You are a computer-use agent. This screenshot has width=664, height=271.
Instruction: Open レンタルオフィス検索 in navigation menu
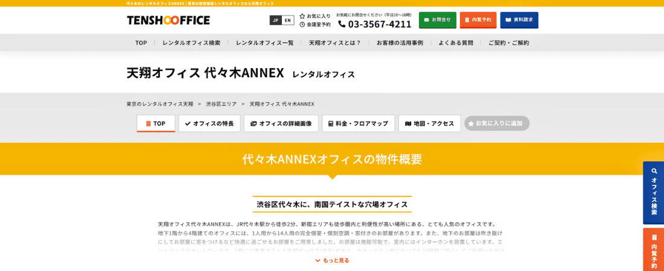pyautogui.click(x=191, y=43)
